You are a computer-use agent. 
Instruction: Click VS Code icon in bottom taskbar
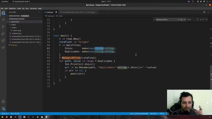coord(20,117)
